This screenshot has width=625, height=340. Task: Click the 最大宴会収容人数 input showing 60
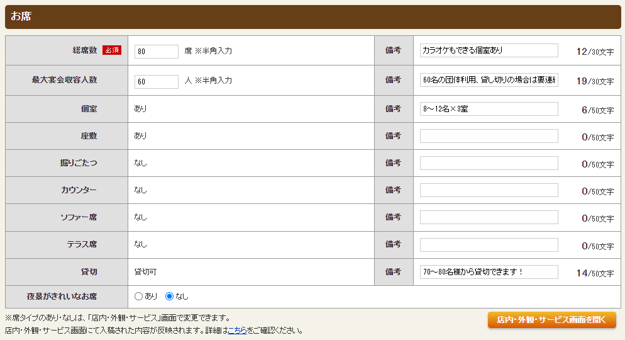[156, 81]
